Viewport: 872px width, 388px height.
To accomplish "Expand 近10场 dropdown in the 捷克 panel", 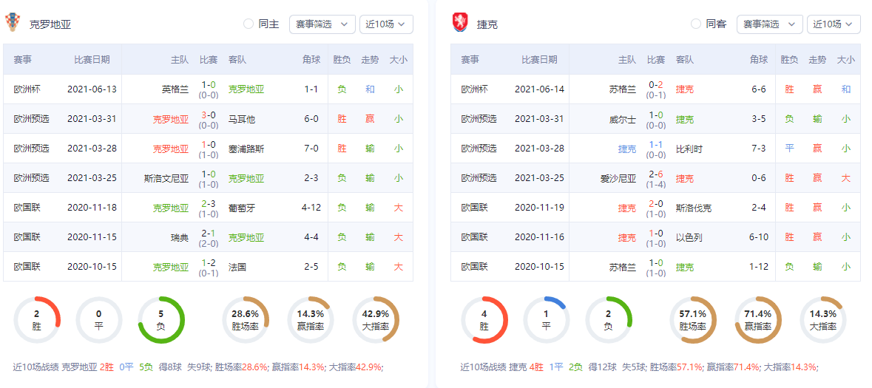I will (833, 24).
